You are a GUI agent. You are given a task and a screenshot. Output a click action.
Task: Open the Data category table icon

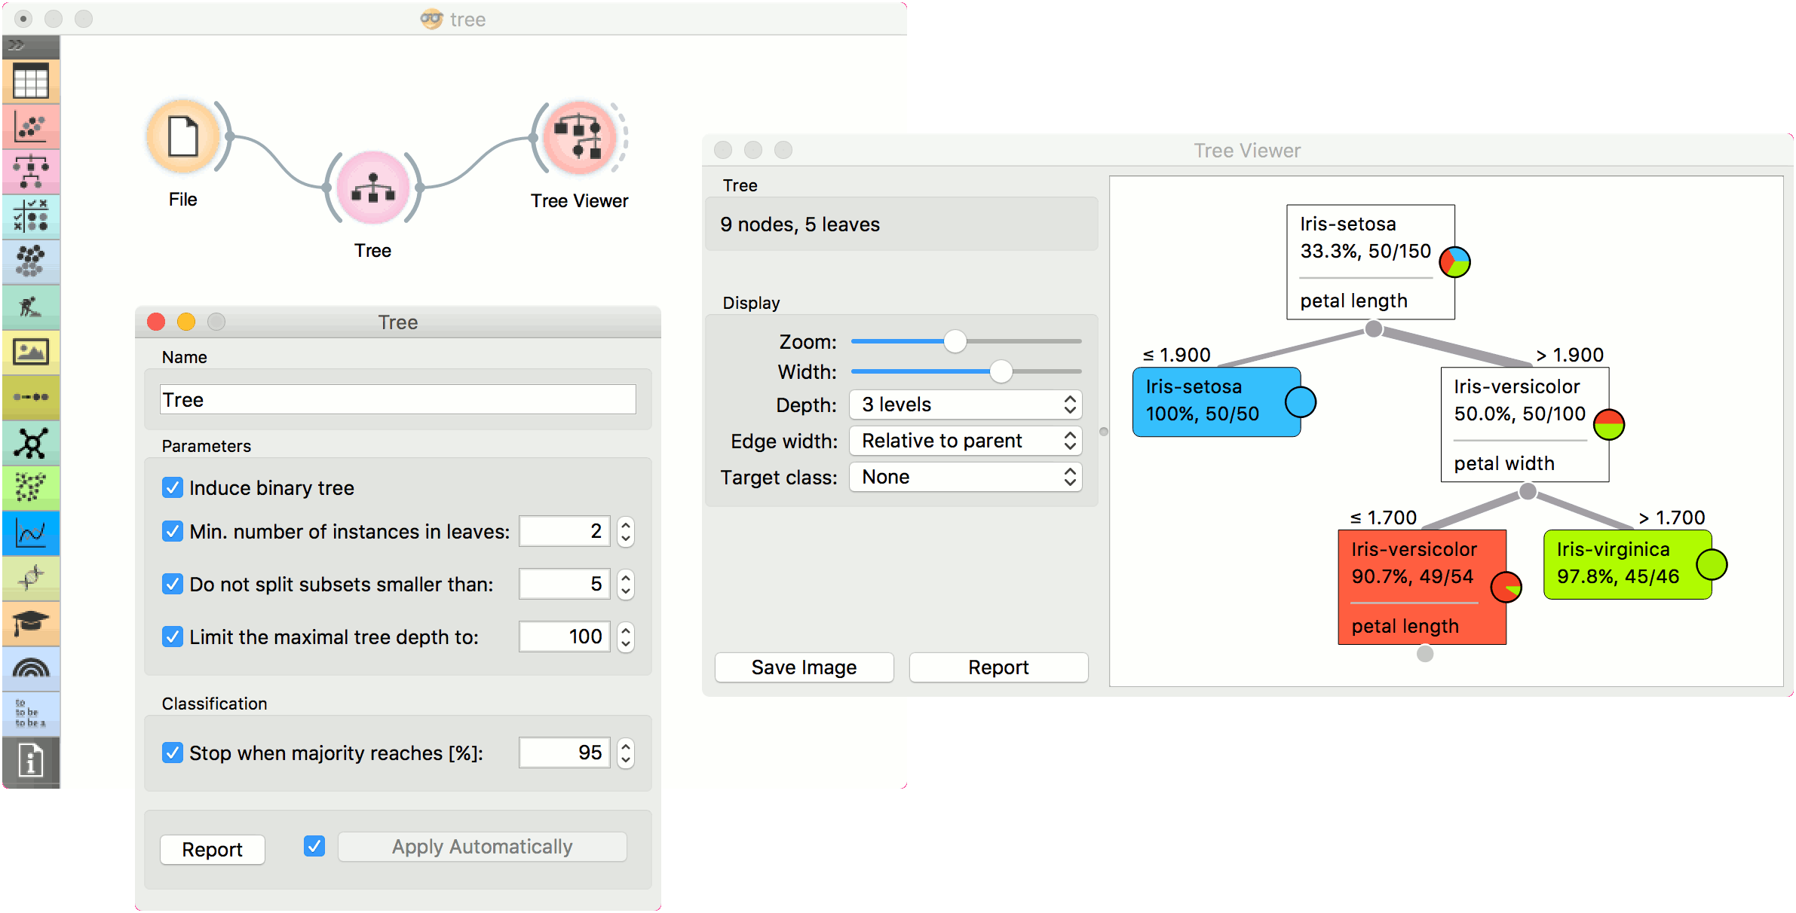(31, 81)
